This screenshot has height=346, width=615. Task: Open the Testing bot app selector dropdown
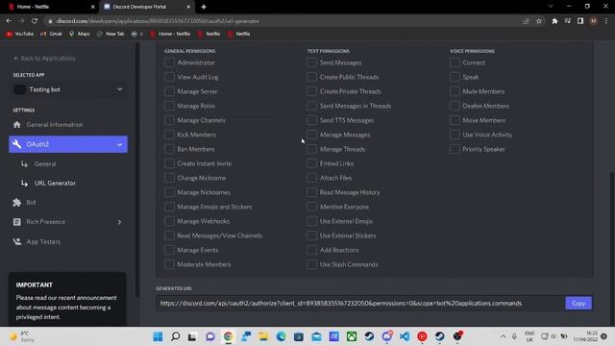[68, 89]
